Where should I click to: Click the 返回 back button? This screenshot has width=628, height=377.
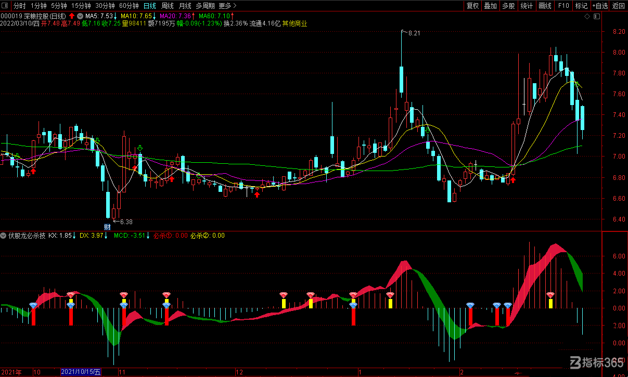coord(618,6)
